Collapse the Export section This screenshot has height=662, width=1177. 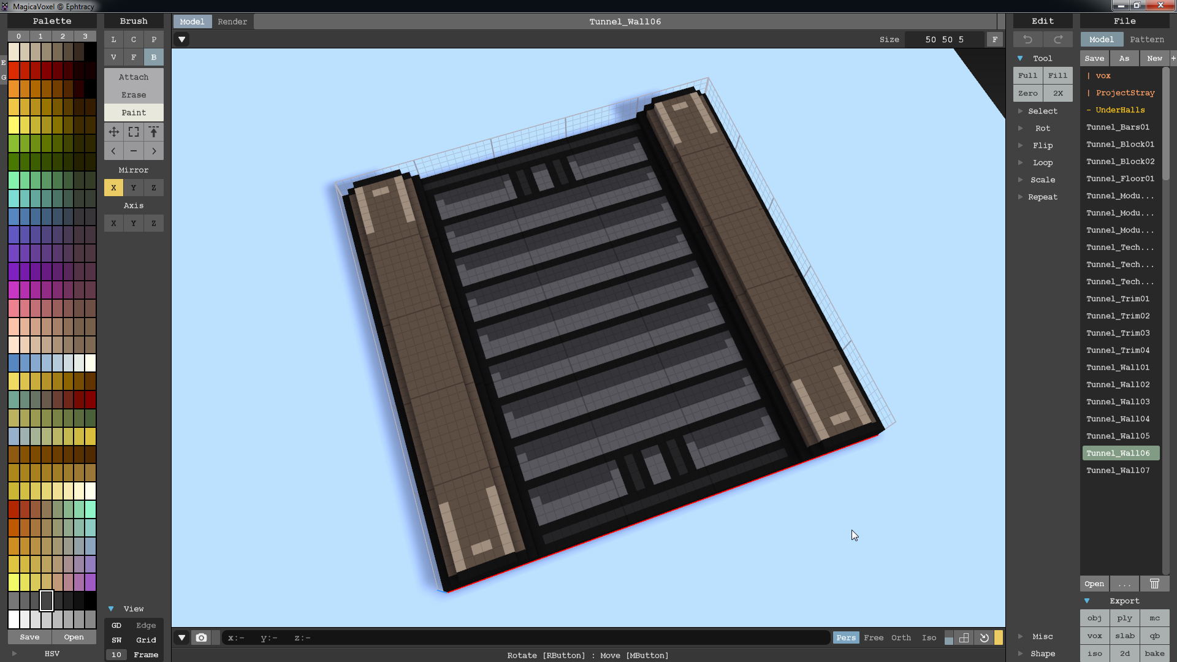[x=1087, y=601]
